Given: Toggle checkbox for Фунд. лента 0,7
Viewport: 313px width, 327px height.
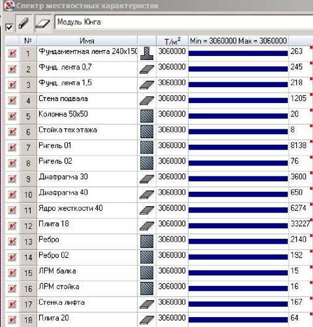Looking at the screenshot, I should [12, 69].
